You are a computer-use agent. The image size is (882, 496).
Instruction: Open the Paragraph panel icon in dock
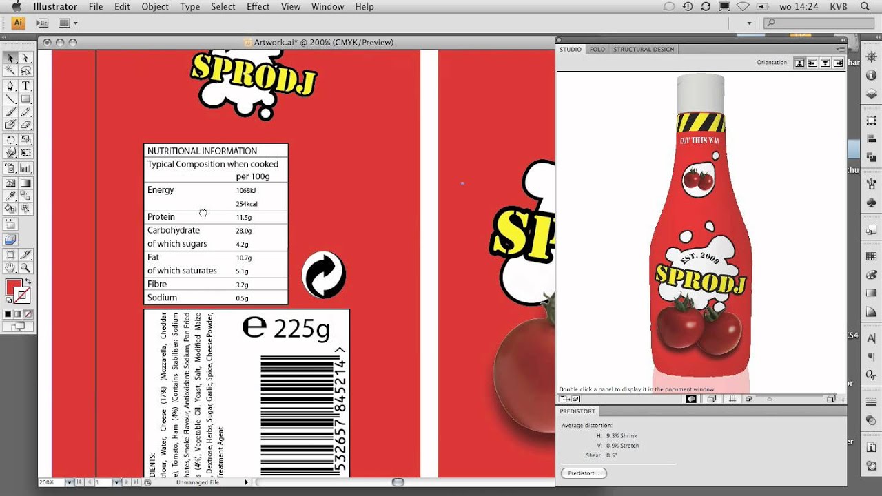click(x=871, y=357)
